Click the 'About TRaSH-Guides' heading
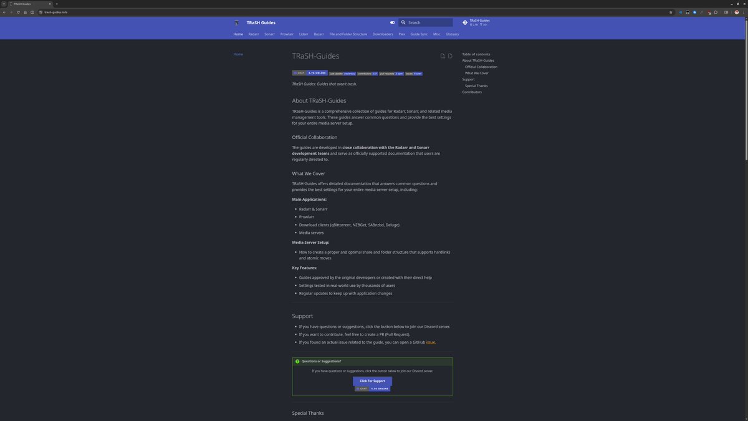Viewport: 748px width, 421px height. (319, 100)
